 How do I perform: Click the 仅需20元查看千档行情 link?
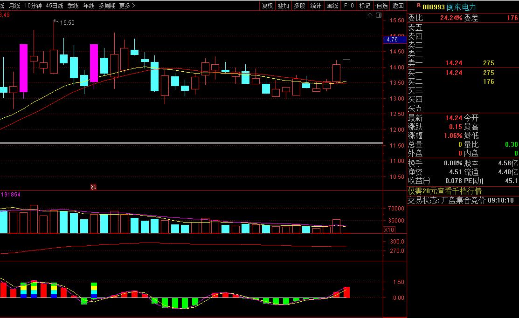445,191
